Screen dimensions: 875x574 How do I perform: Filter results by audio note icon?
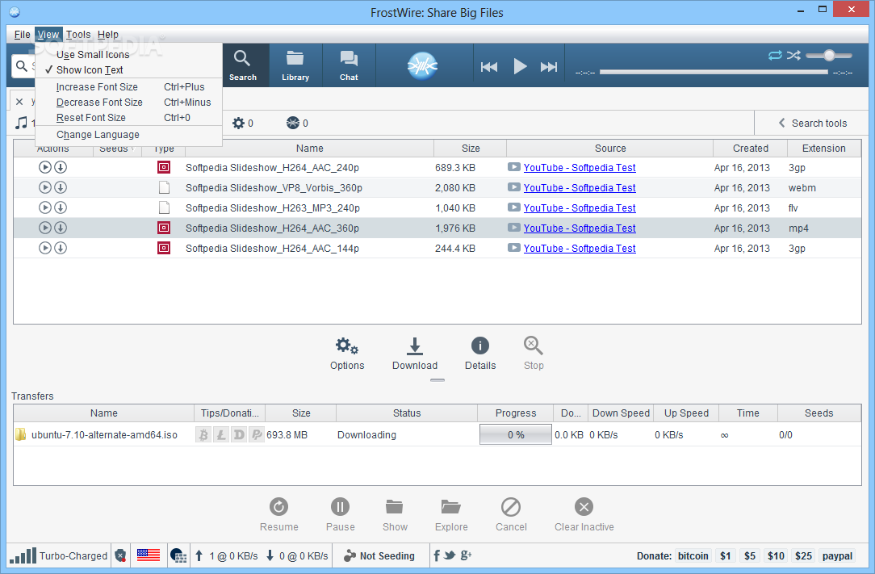coord(22,123)
